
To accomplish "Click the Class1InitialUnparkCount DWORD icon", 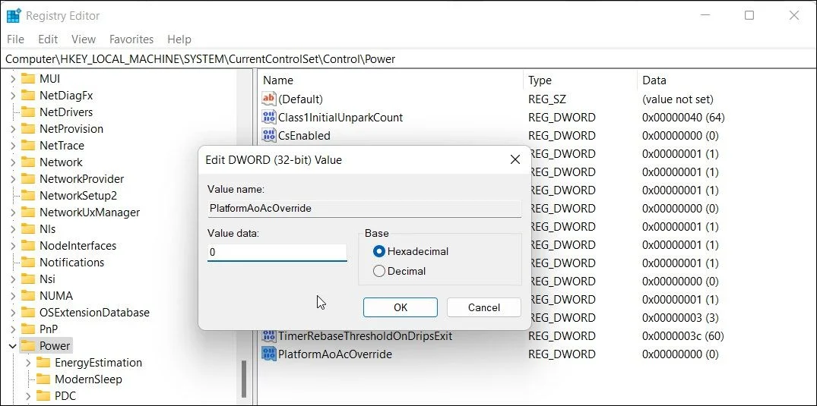I will click(x=268, y=117).
